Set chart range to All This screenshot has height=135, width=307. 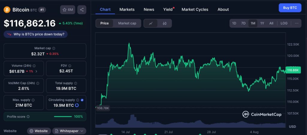click(x=271, y=23)
